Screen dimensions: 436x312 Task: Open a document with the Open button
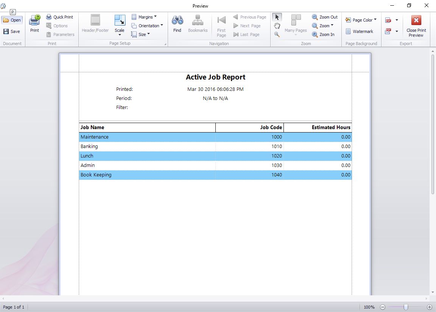pyautogui.click(x=12, y=20)
